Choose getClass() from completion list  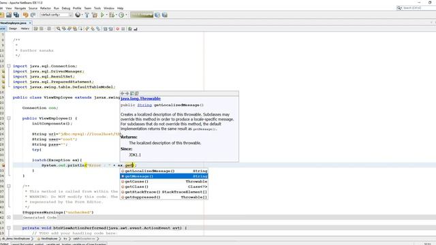click(164, 186)
